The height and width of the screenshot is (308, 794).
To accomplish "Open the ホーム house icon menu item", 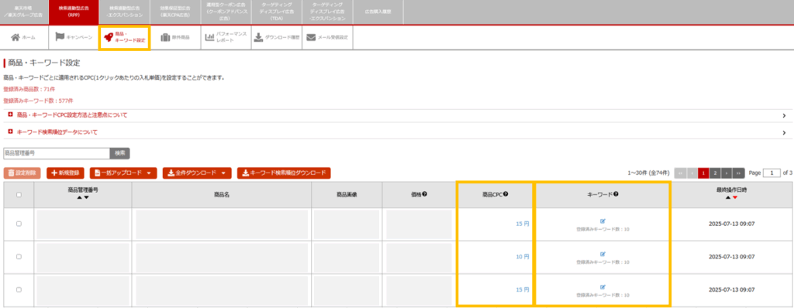I will coord(24,37).
